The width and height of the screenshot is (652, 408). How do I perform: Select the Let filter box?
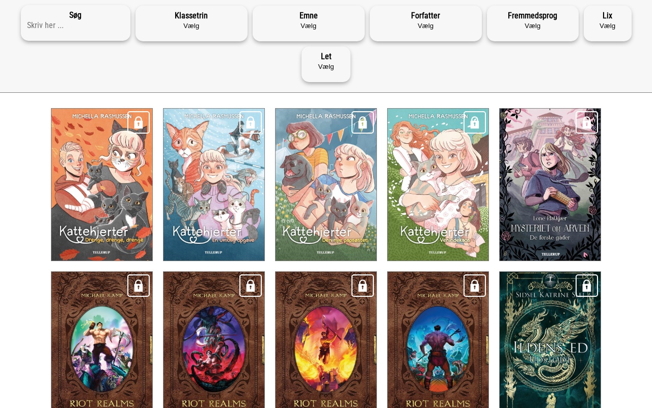pos(326,64)
